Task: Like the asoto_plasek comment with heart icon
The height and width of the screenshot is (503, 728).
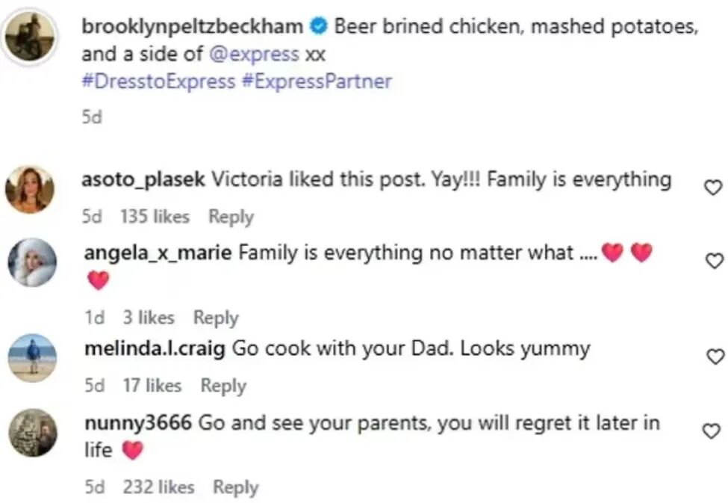Action: coord(714,188)
